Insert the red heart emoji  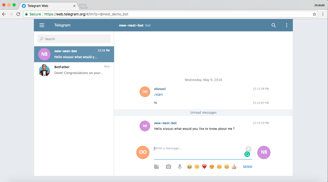(204, 167)
